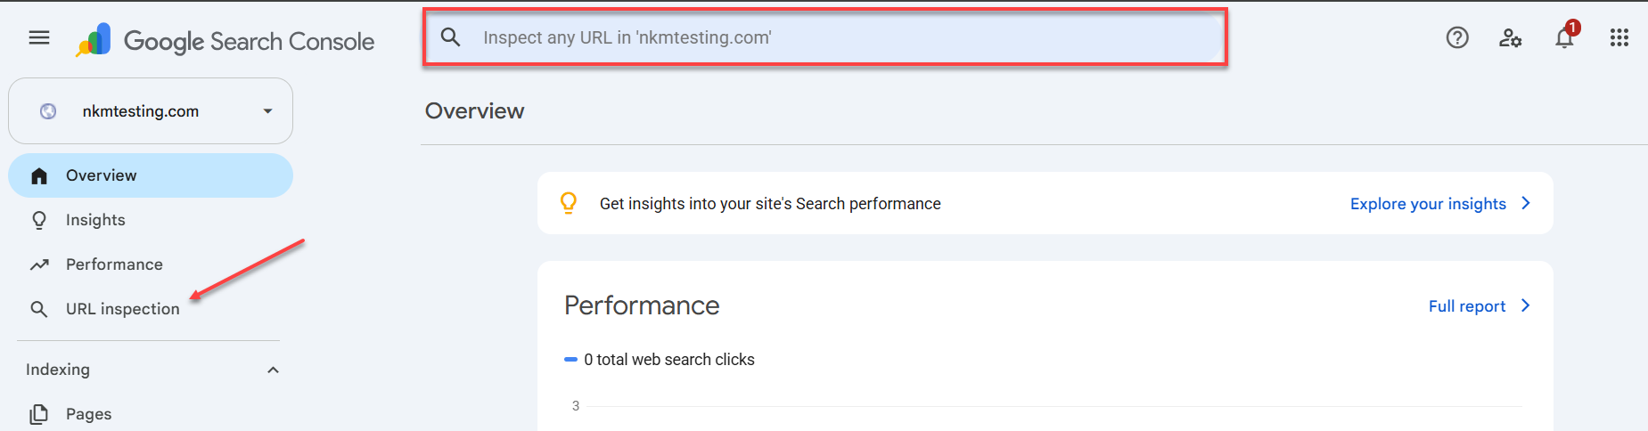1648x431 pixels.
Task: Select Pages under Indexing
Action: [151, 414]
